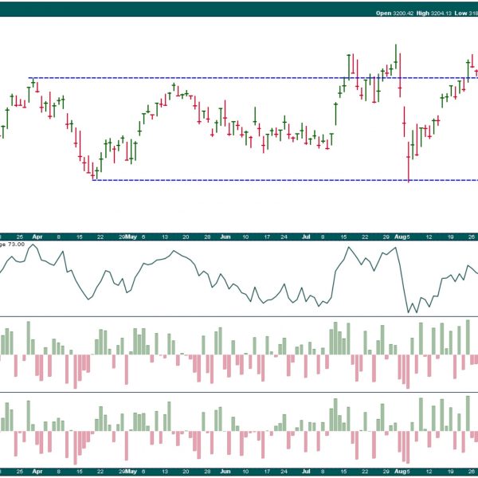The height and width of the screenshot is (478, 478).
Task: Click the oscillator line in the indicator panel
Action: pyautogui.click(x=239, y=278)
